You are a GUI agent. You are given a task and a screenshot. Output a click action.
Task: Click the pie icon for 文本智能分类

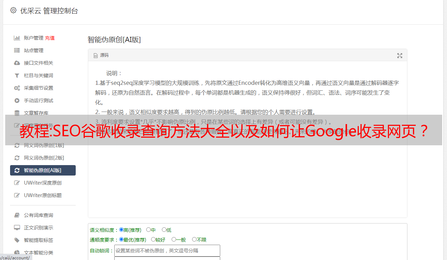(17, 253)
